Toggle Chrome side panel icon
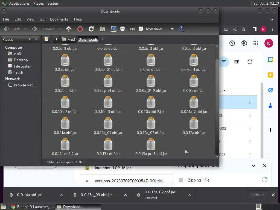280x210 pixels. point(255,29)
